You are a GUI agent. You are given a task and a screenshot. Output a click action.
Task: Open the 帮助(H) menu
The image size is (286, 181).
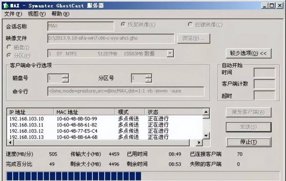[60, 14]
